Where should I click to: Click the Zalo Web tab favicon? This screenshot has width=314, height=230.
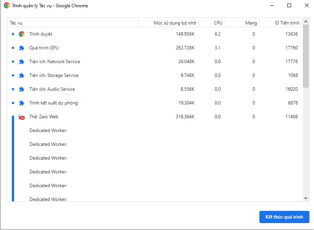pyautogui.click(x=22, y=117)
